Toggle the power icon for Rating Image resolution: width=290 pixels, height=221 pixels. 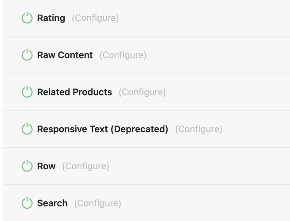click(27, 18)
